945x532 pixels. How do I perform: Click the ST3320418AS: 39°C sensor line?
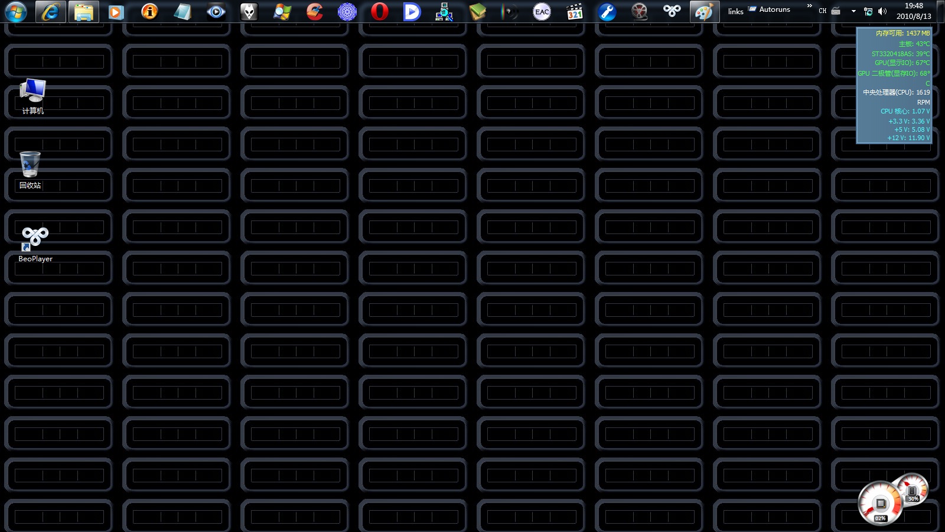901,54
